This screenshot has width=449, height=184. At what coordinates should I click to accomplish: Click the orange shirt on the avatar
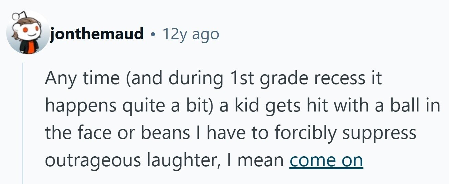point(31,47)
